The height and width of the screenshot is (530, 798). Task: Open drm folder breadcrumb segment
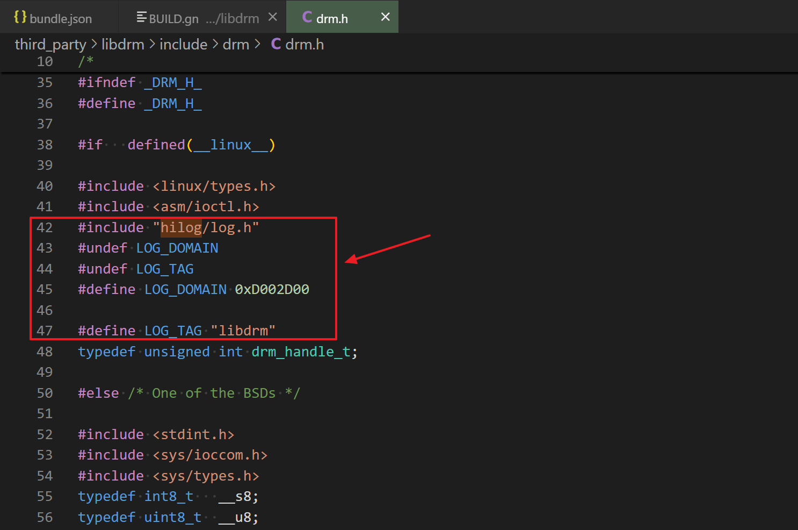[236, 44]
